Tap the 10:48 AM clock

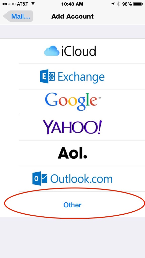[73, 4]
